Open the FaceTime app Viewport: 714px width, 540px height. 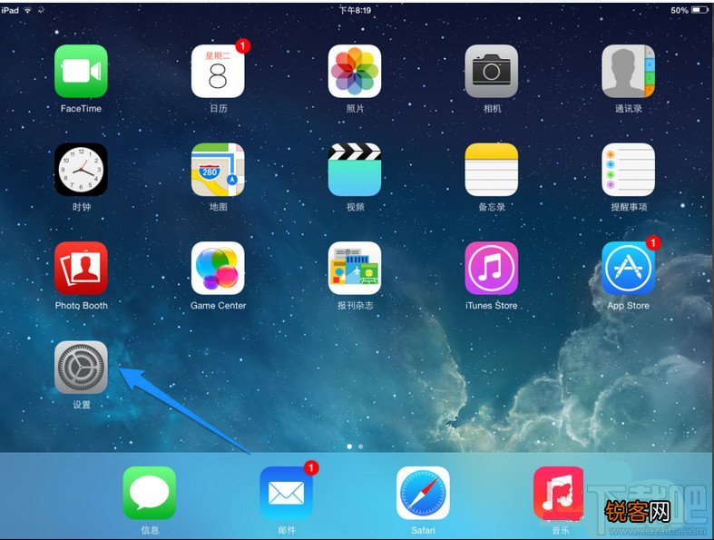(81, 71)
